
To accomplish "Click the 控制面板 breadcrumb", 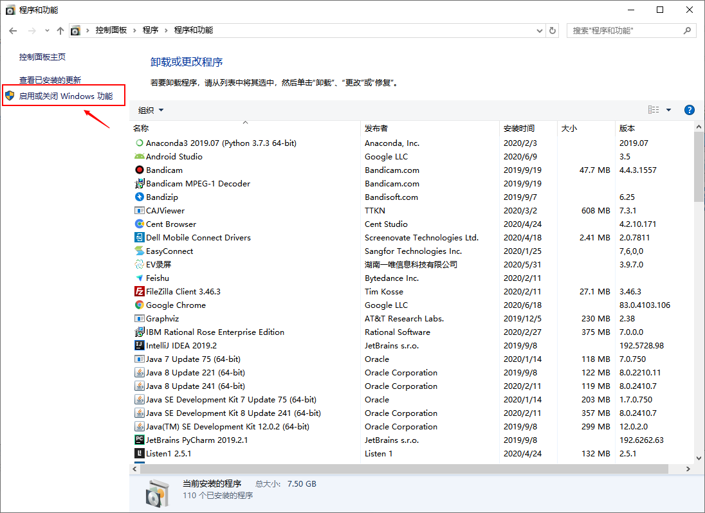I will coord(111,30).
